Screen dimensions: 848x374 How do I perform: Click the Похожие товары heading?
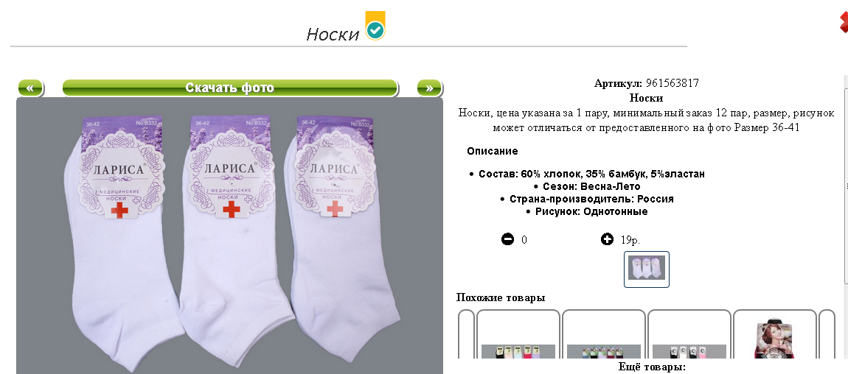500,297
